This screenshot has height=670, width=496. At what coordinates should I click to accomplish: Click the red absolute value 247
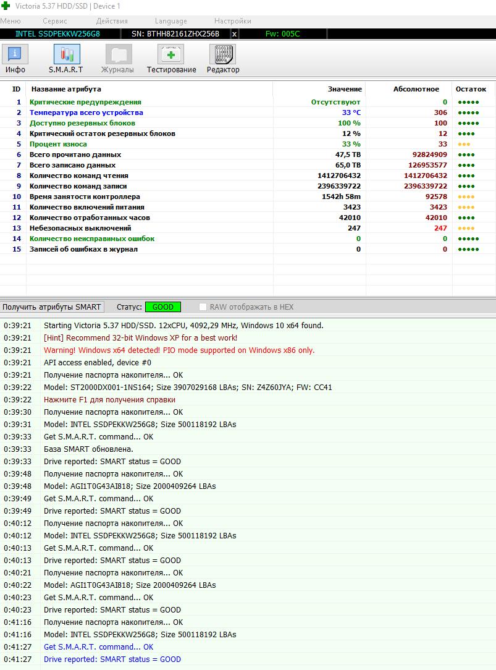tap(440, 227)
